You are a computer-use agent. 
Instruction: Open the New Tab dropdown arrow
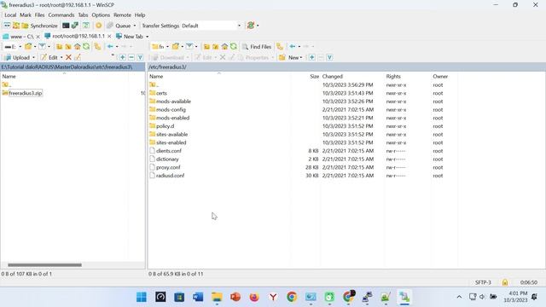147,37
